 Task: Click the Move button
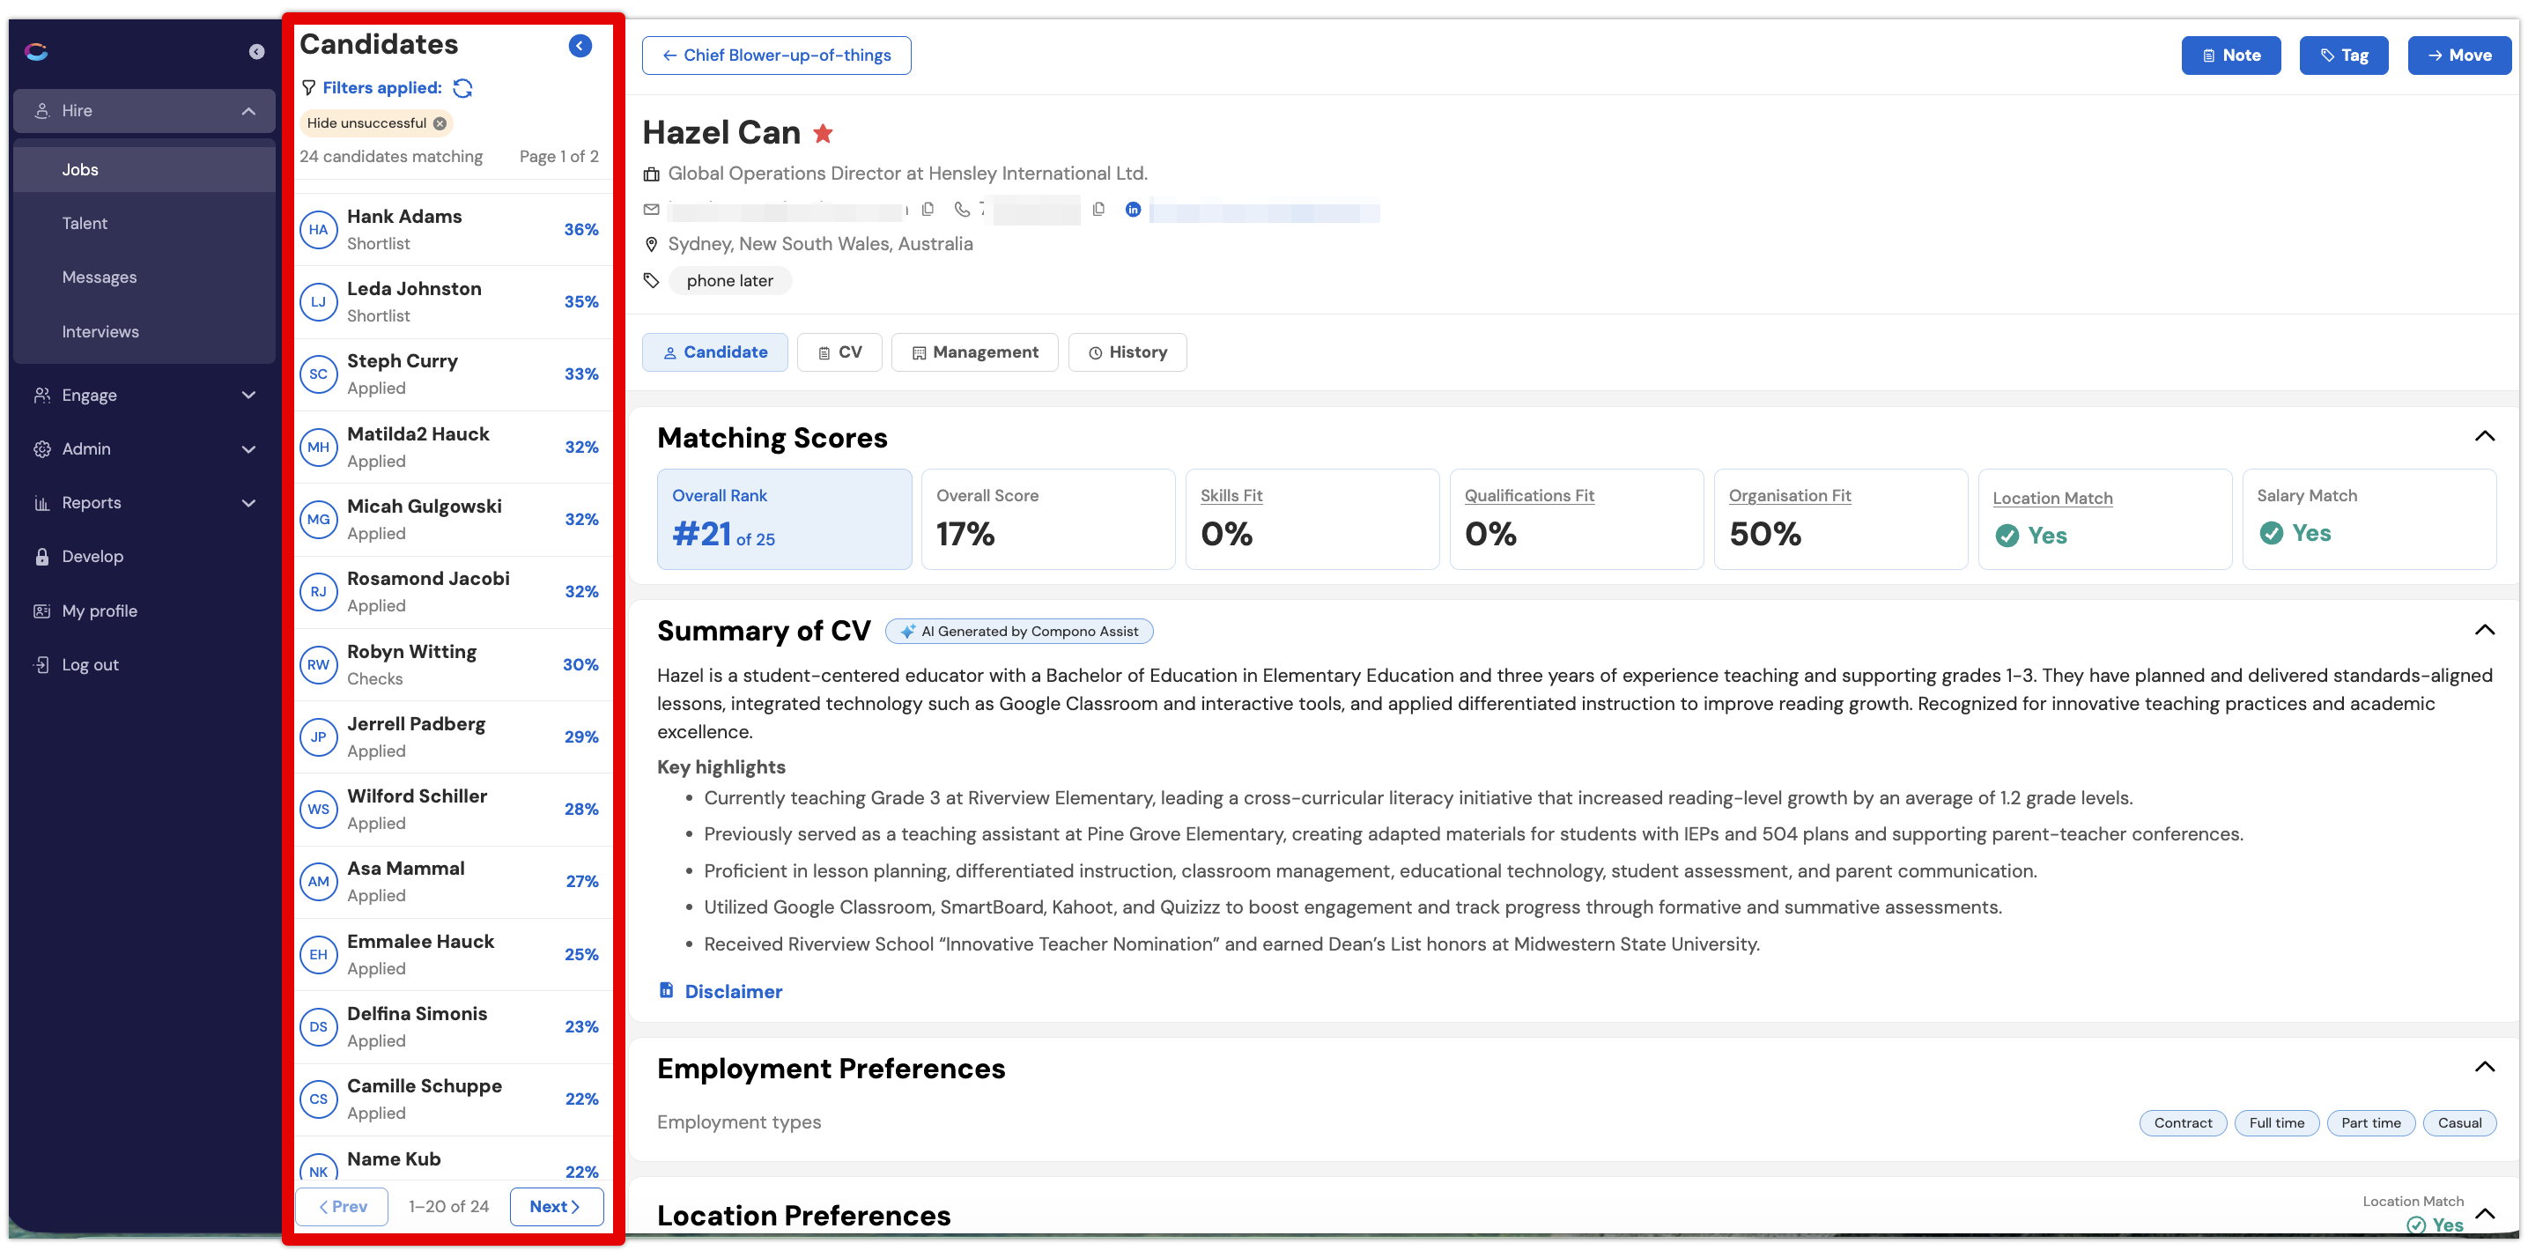tap(2458, 55)
